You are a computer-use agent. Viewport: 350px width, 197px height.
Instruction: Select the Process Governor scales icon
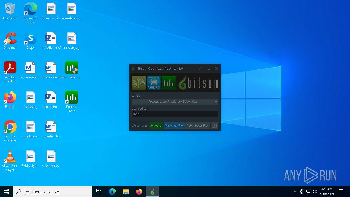point(139,83)
